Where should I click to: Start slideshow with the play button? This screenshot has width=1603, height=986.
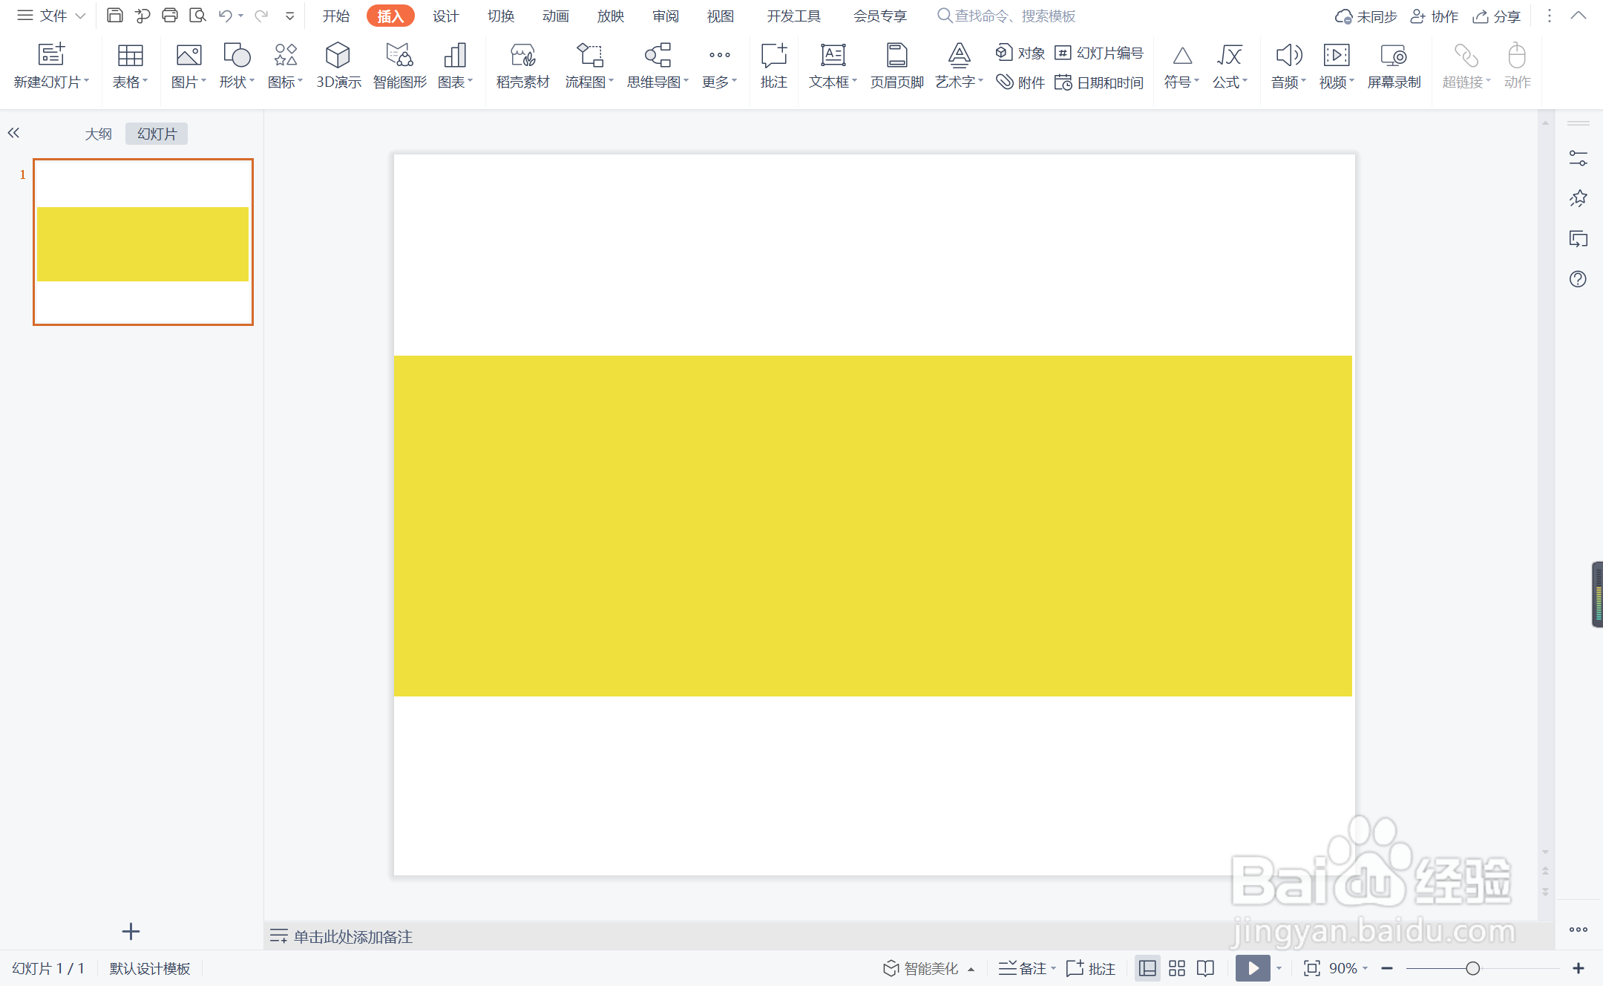(1253, 968)
